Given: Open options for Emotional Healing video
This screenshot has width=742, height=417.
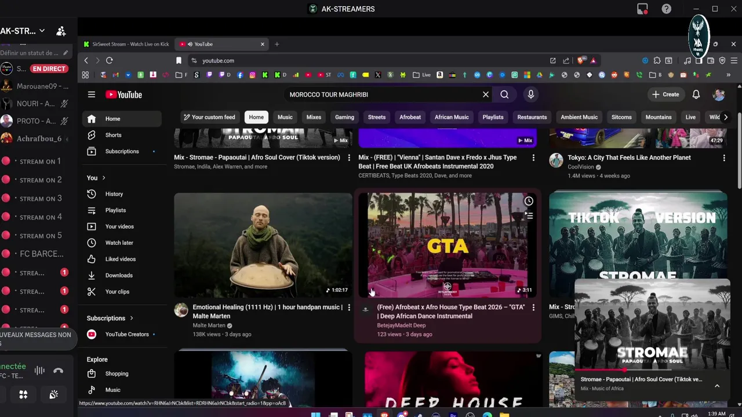Looking at the screenshot, I should pyautogui.click(x=348, y=307).
